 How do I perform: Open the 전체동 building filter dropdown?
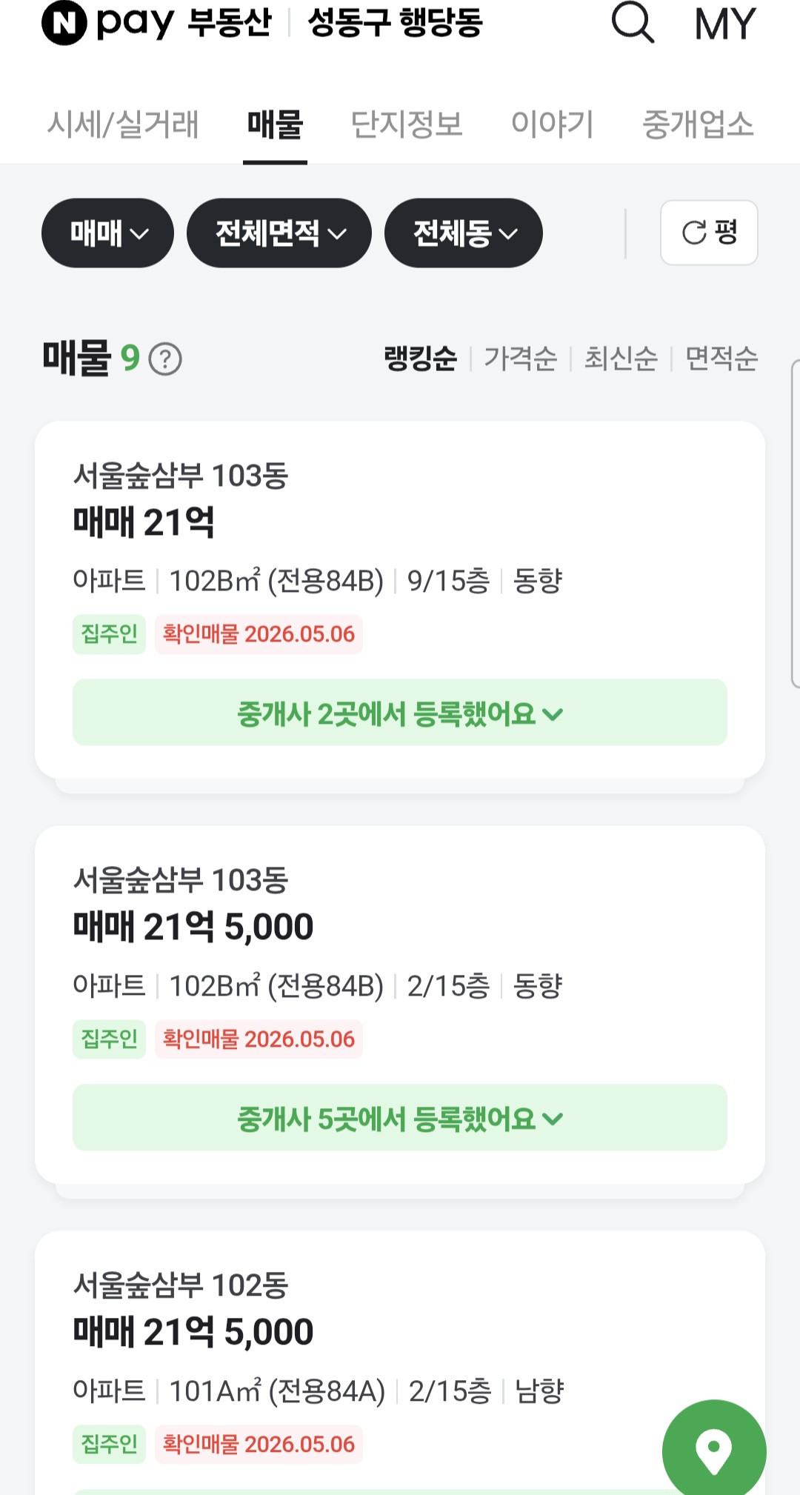(464, 233)
